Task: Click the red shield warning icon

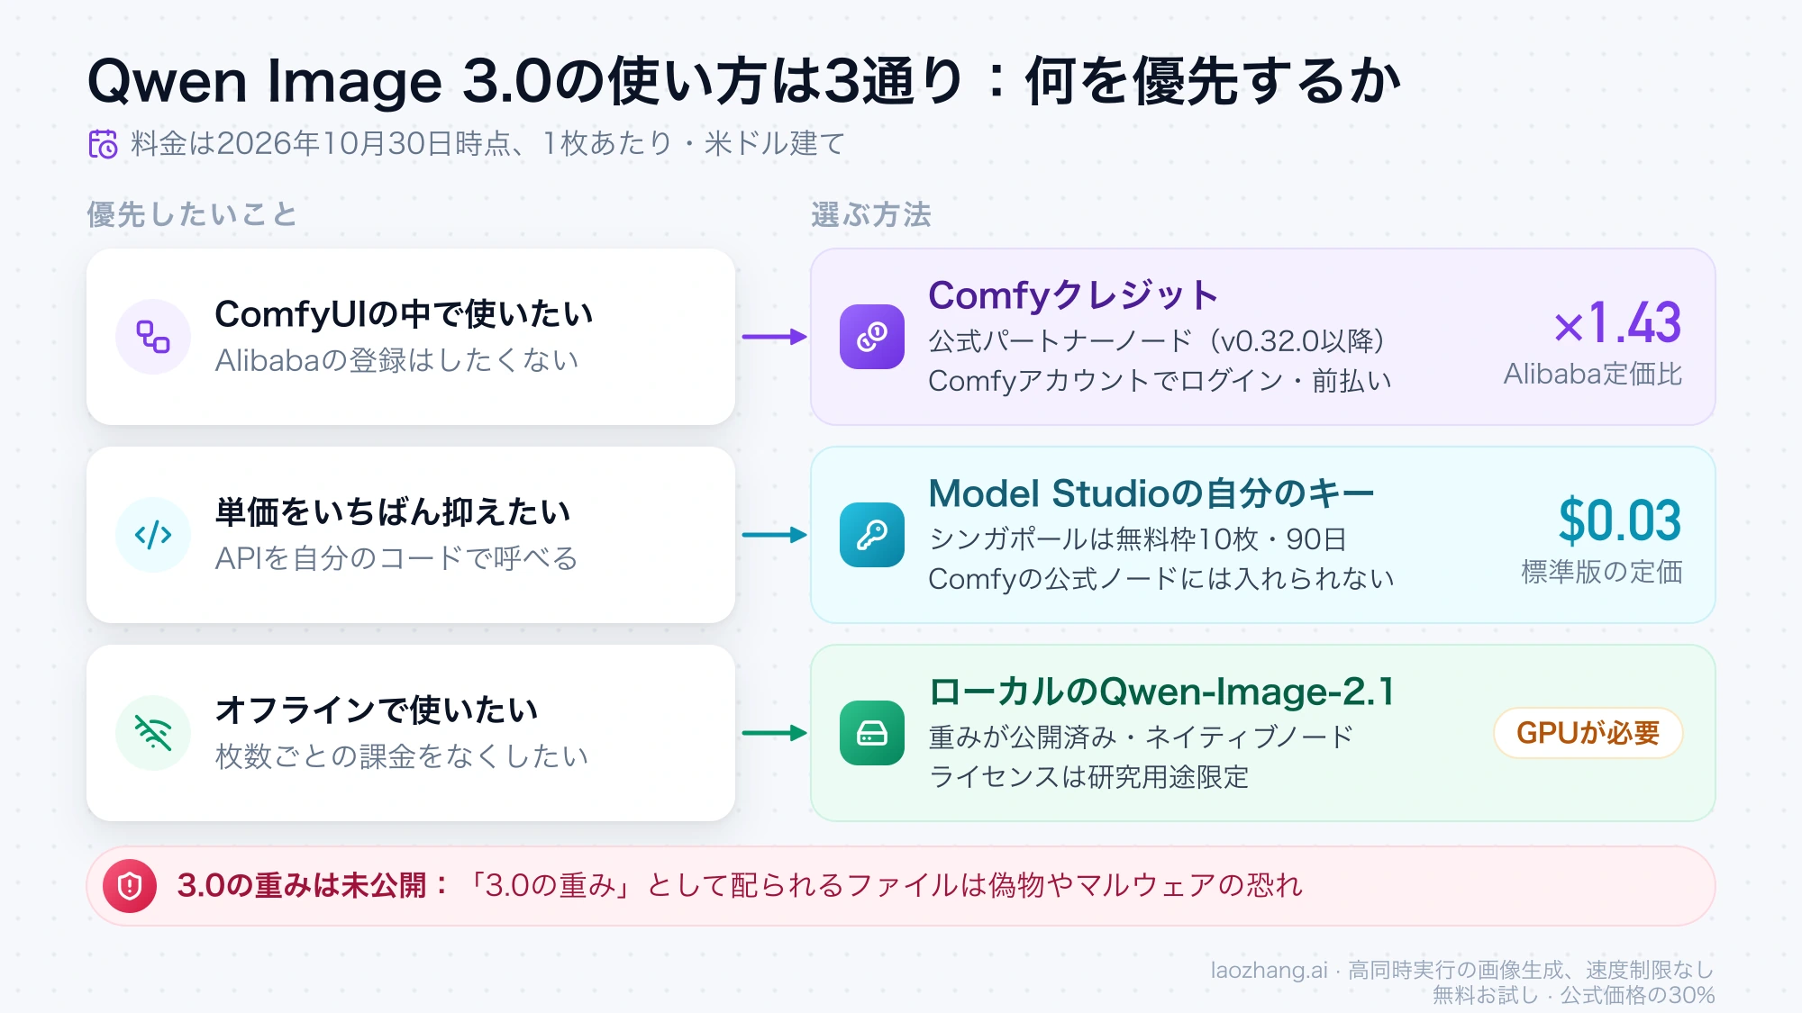Action: (x=130, y=886)
